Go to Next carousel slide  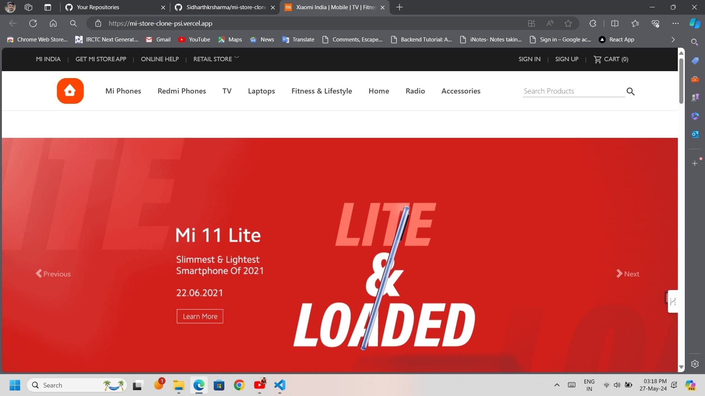[628, 274]
